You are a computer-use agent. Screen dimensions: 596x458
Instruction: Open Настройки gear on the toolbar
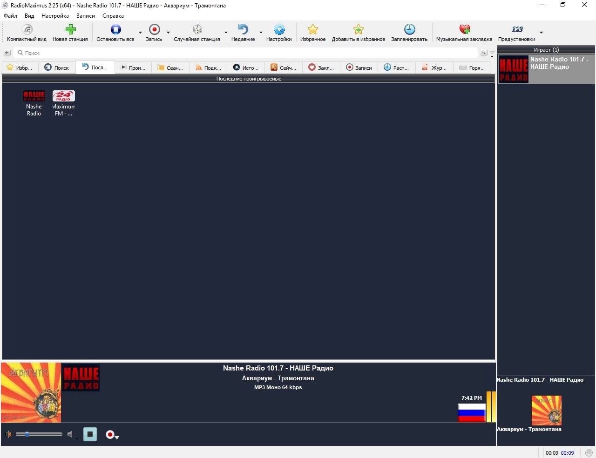(279, 33)
